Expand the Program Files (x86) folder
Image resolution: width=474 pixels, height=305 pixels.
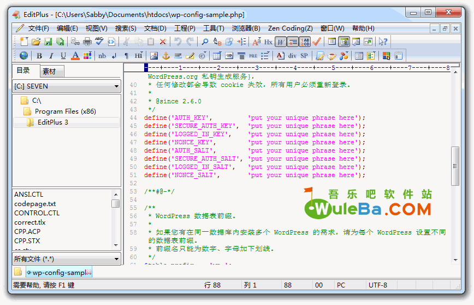[65, 112]
